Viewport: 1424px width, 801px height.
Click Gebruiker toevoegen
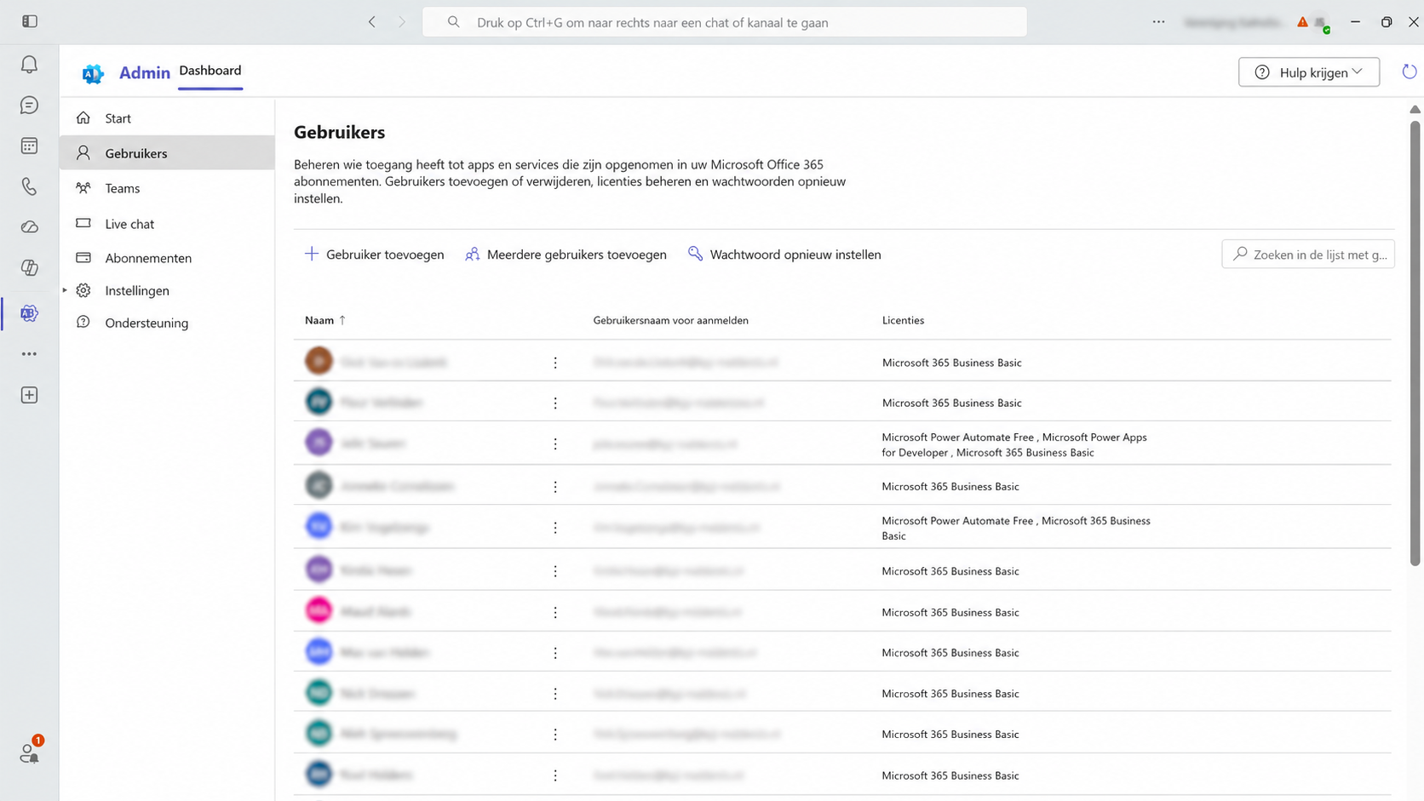(x=374, y=255)
